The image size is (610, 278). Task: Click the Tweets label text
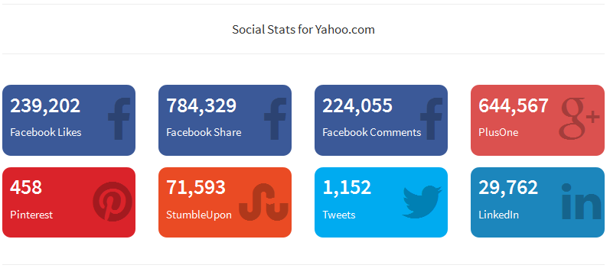click(339, 215)
